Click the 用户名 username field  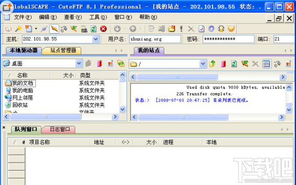click(155, 39)
